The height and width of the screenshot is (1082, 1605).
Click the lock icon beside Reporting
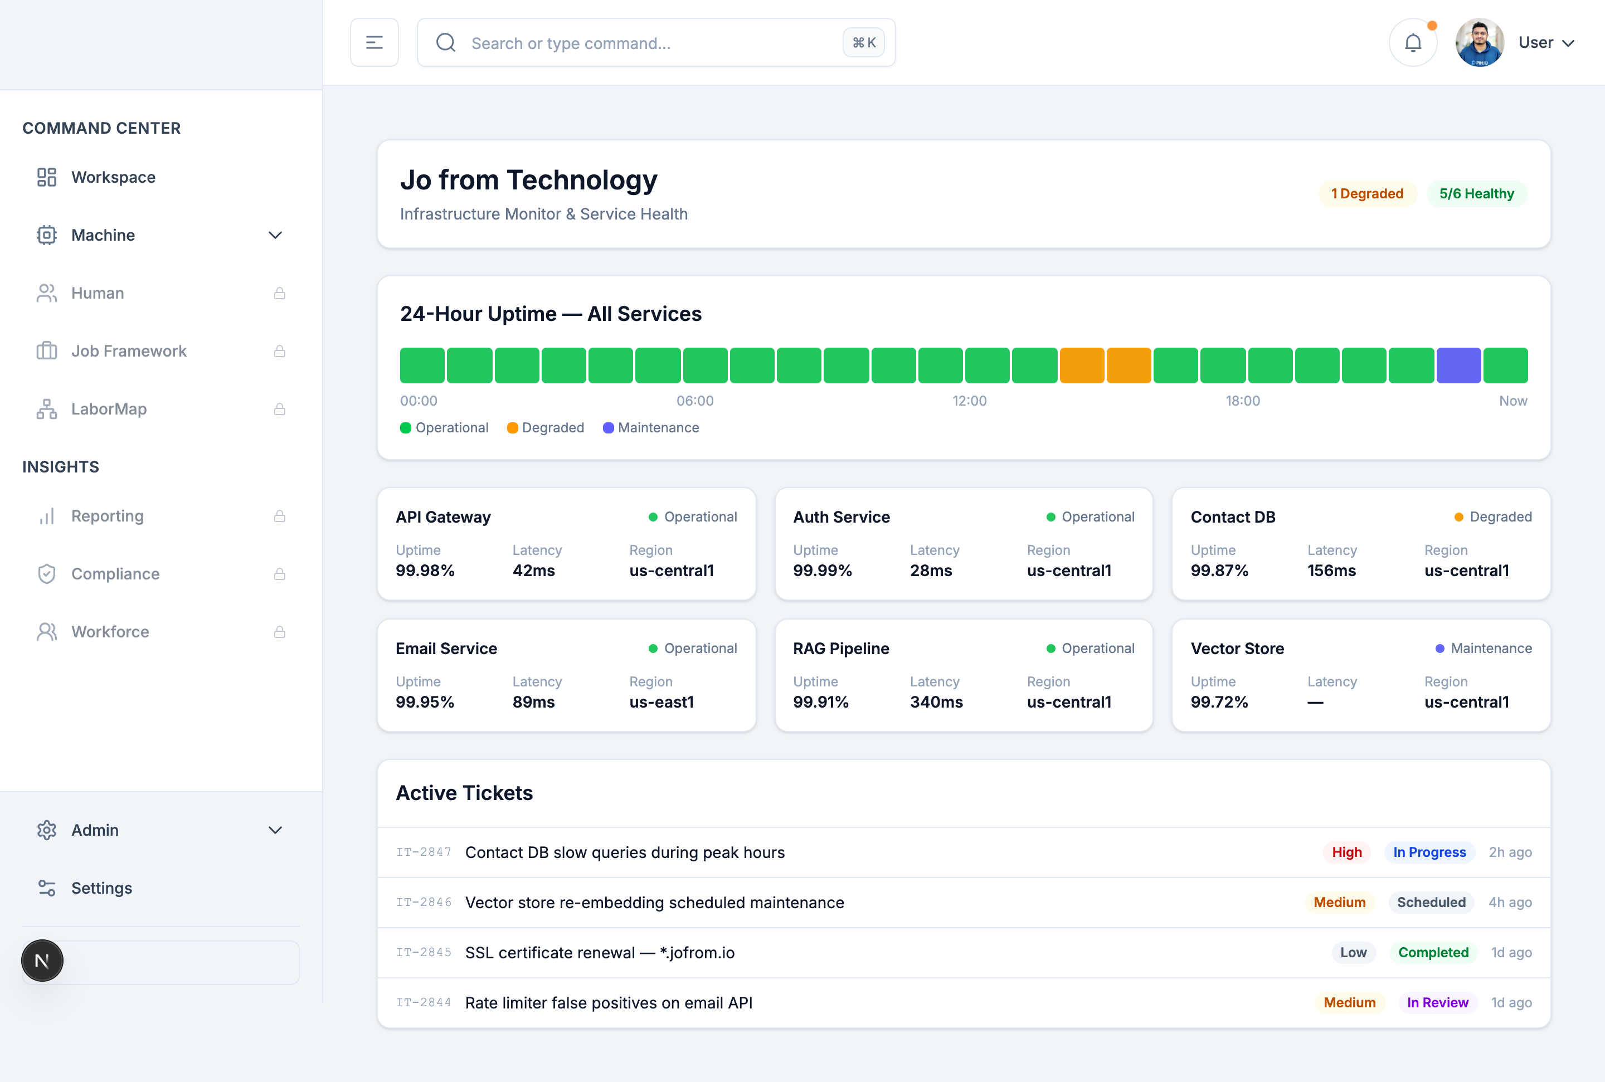click(x=279, y=516)
